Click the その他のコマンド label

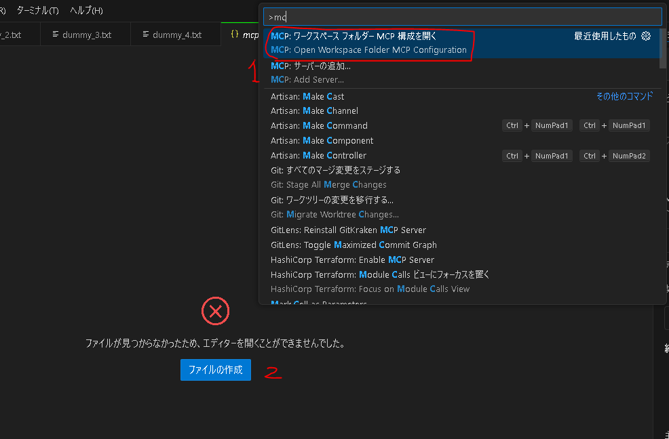tap(624, 97)
